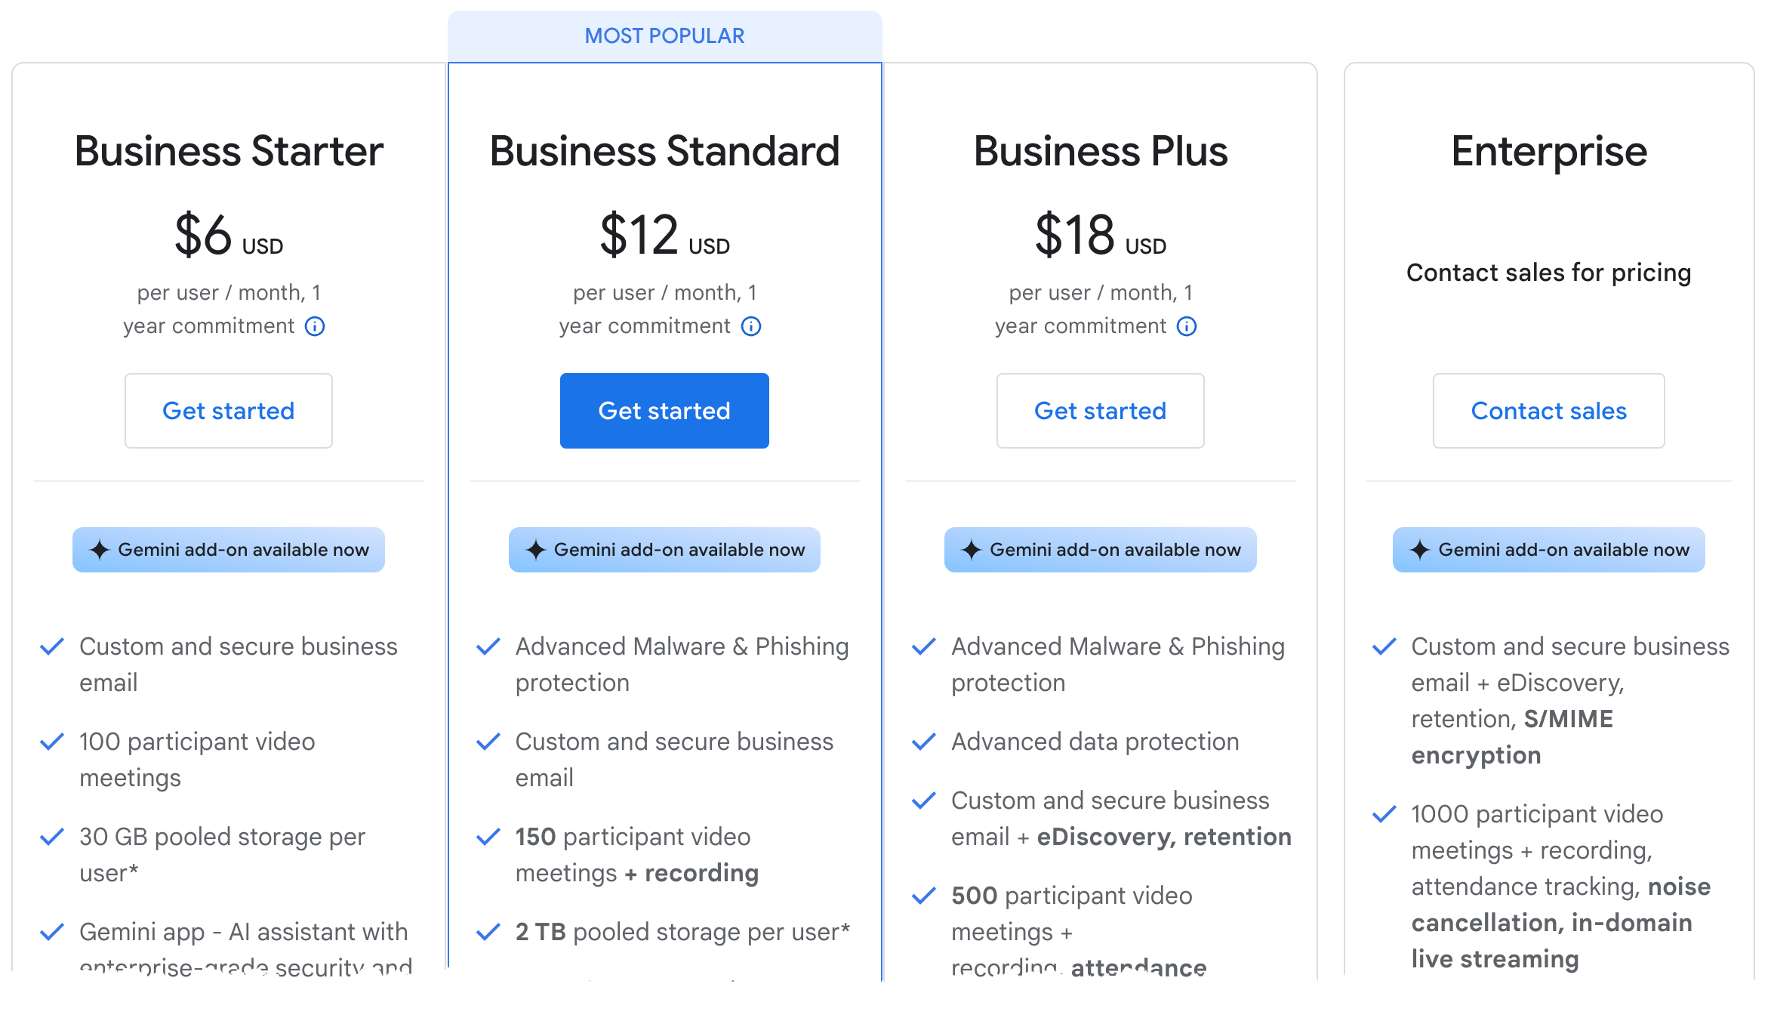Click Gemini sparkle icon in Business Starter column
This screenshot has width=1771, height=1021.
pos(100,550)
